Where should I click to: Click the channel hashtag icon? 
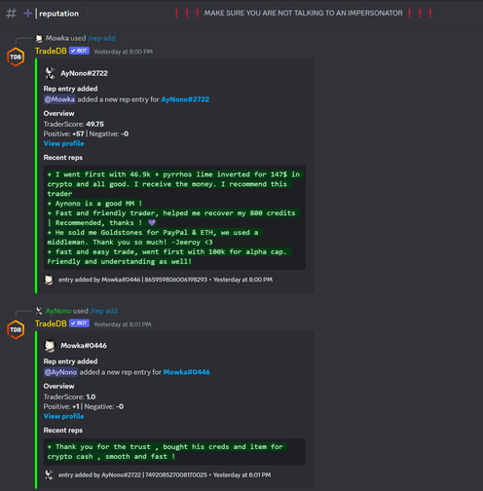(12, 14)
